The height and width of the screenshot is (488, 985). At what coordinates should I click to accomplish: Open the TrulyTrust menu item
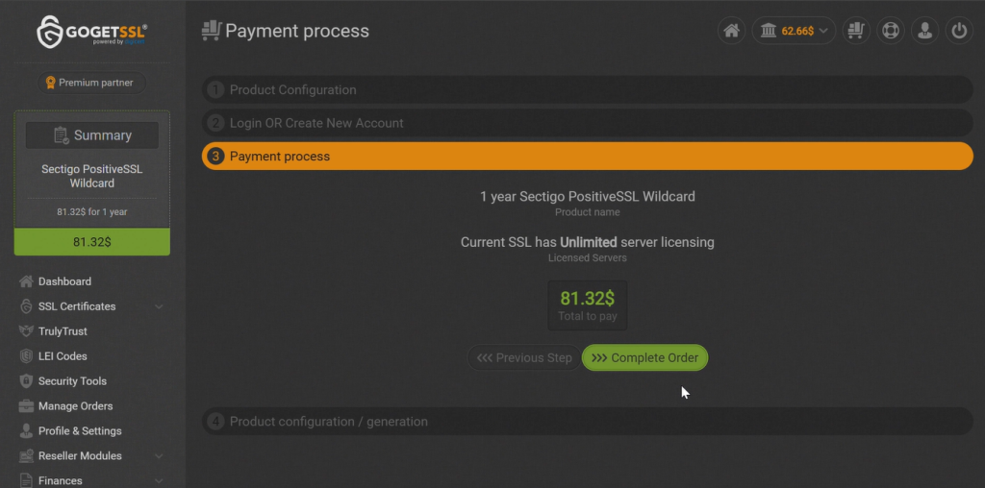pos(63,331)
